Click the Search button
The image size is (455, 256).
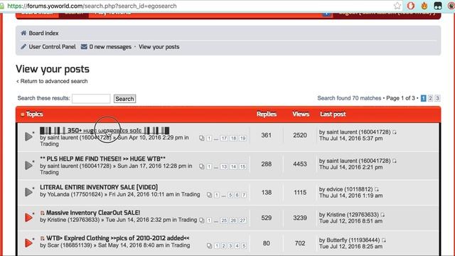(125, 99)
